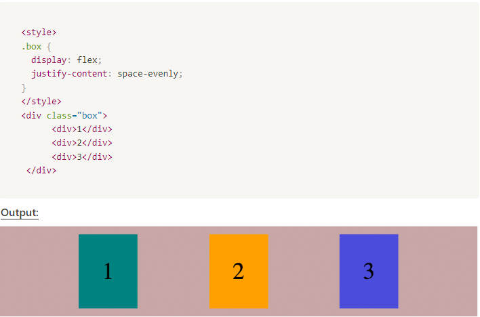Image resolution: width=480 pixels, height=317 pixels.
Task: Click the <div class="box"> code line
Action: (64, 116)
